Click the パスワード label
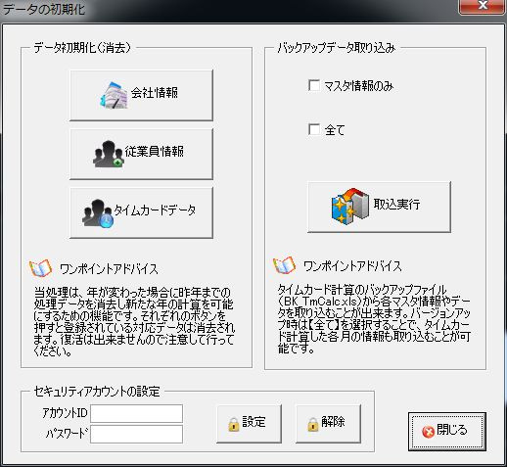The width and height of the screenshot is (507, 467). click(x=67, y=434)
